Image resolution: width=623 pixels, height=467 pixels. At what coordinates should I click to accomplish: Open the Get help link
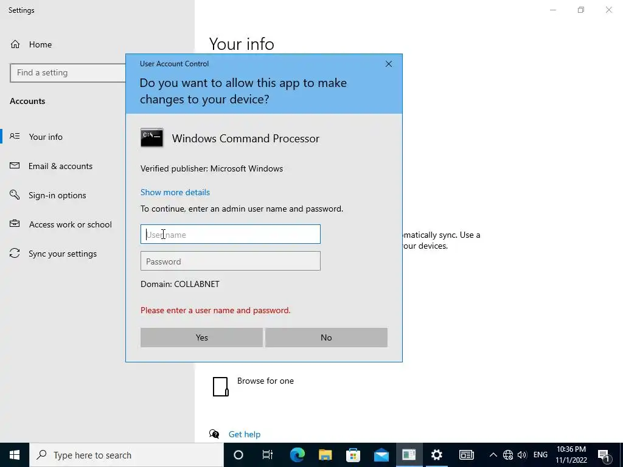tap(245, 434)
